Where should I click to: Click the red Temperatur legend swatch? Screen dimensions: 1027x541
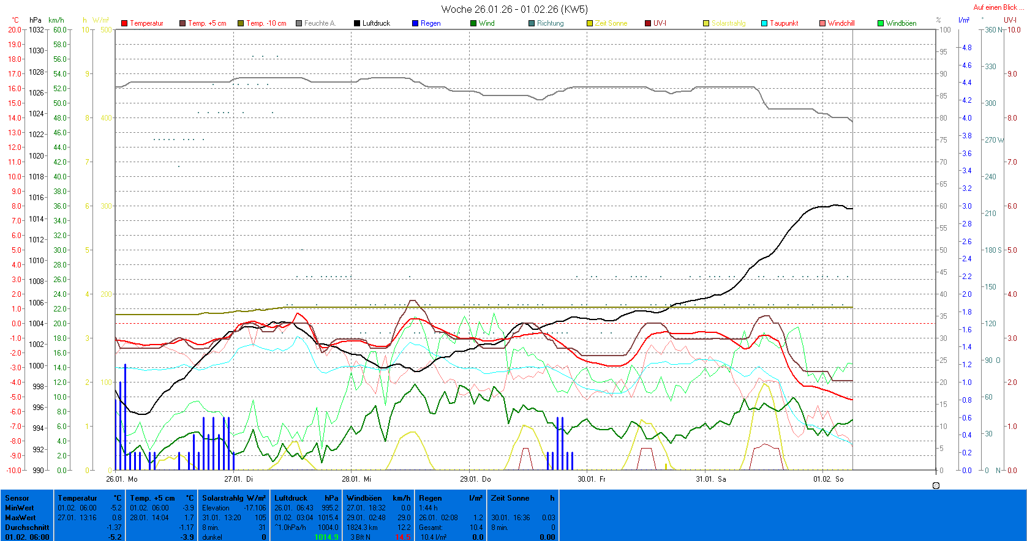tap(124, 23)
